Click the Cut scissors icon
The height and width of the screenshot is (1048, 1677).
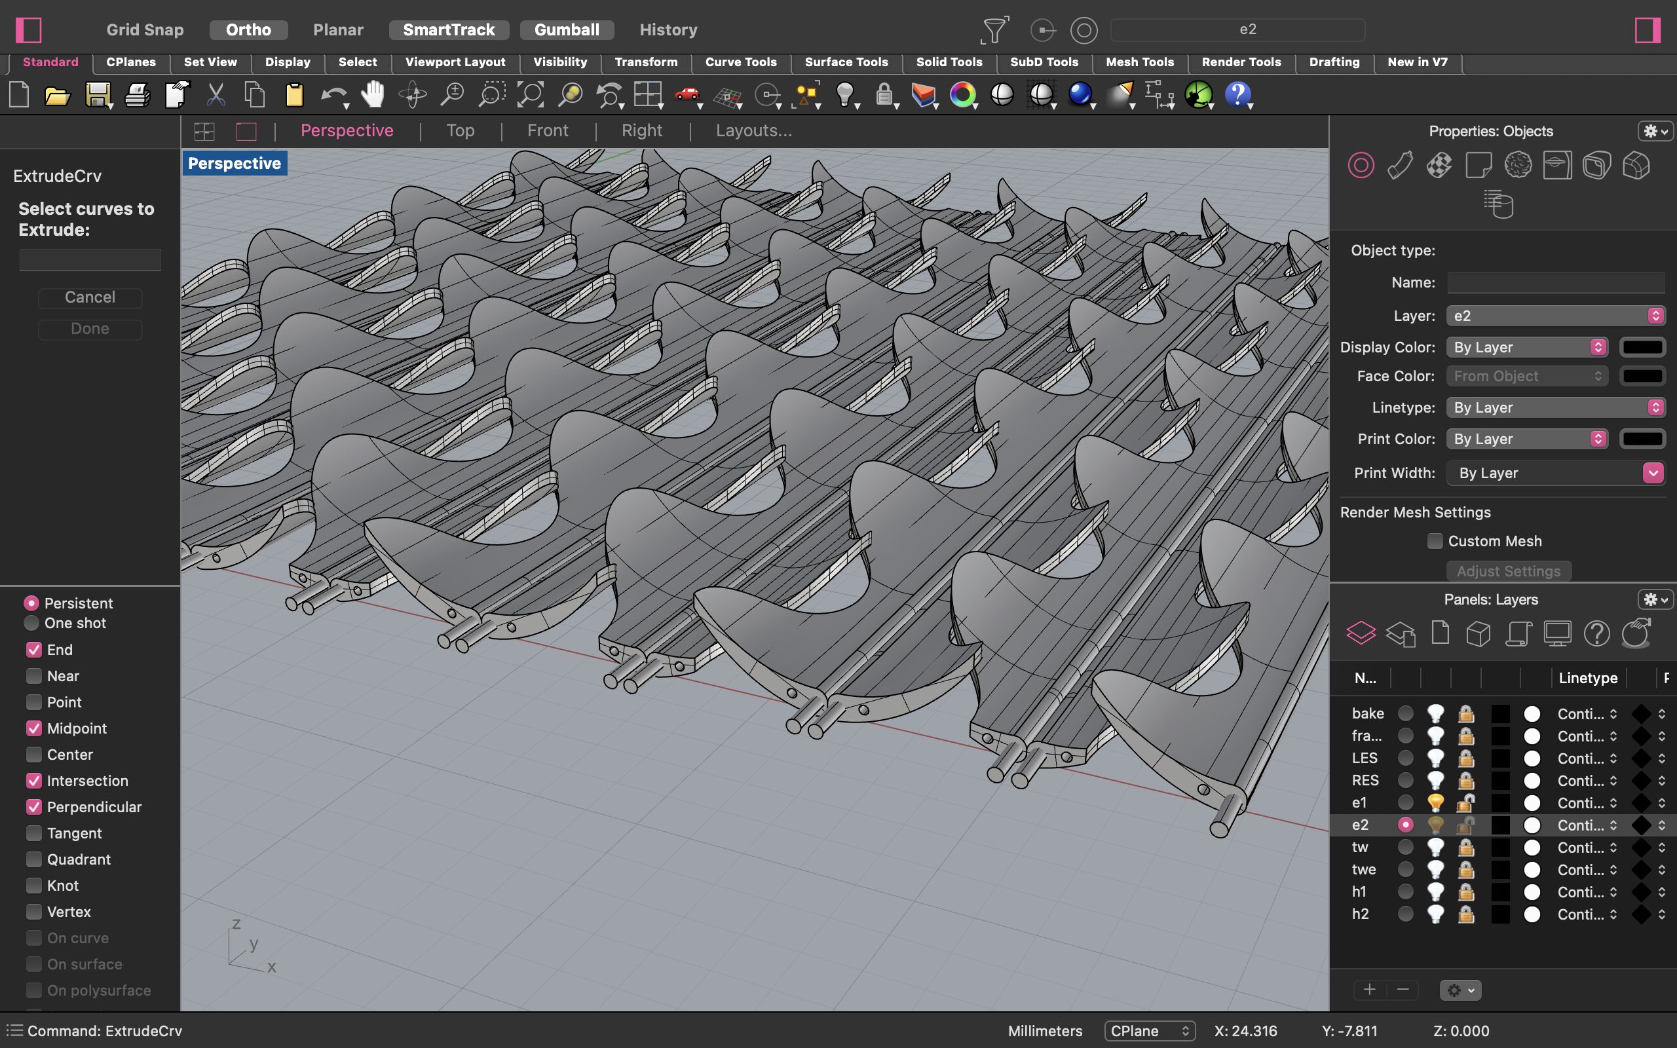pos(216,94)
